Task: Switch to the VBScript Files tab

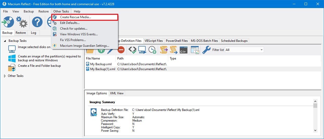Action: coord(154,41)
